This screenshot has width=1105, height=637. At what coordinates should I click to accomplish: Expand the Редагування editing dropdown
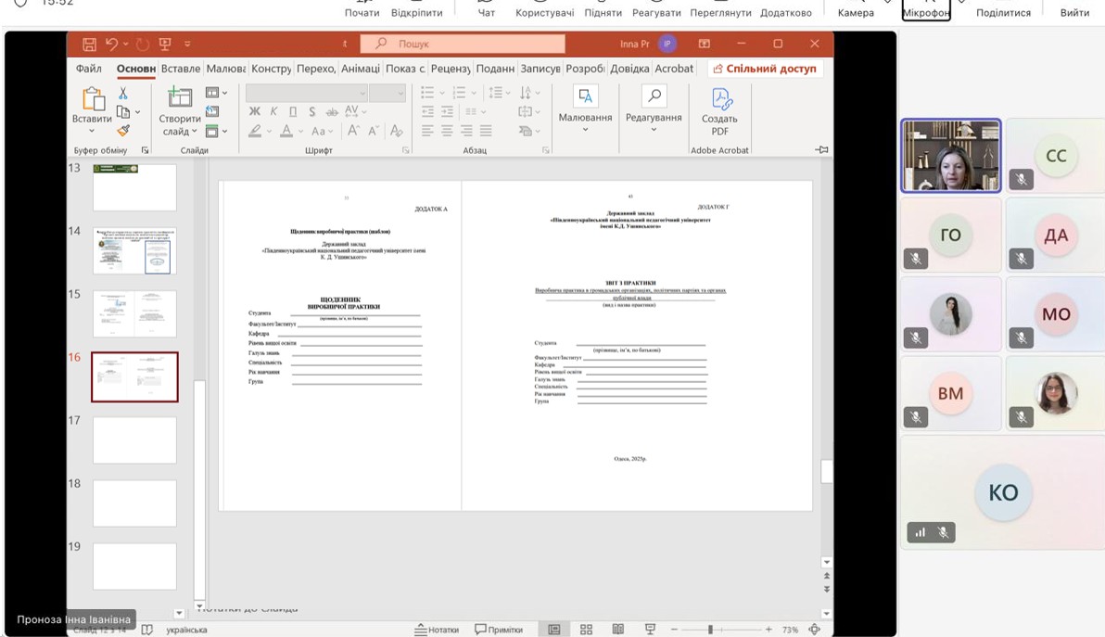click(654, 129)
